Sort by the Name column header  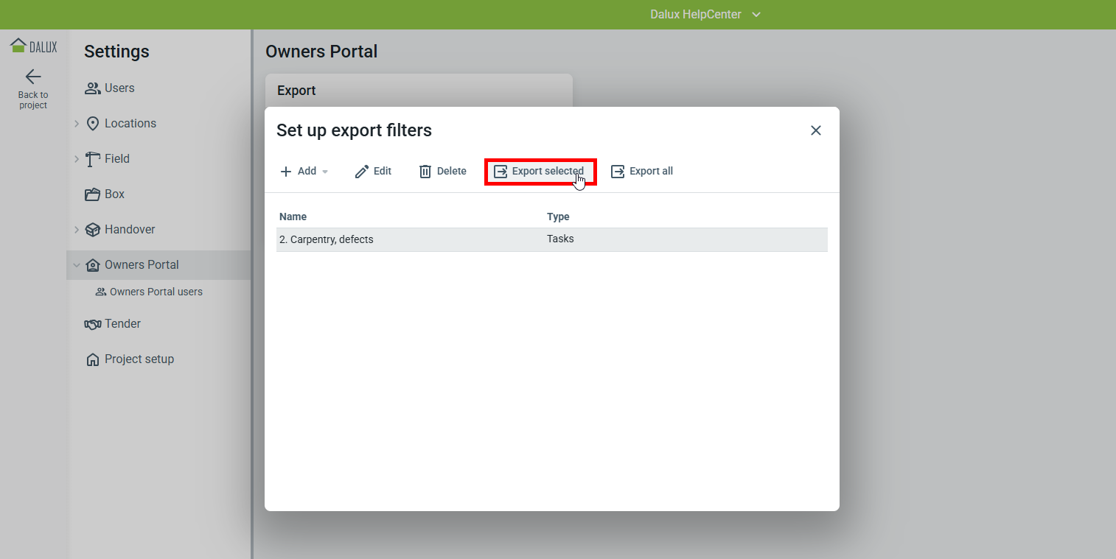point(293,217)
